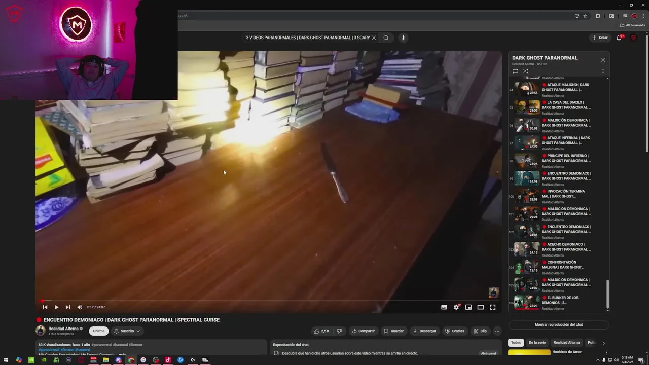
Task: Click the channel watermark in video corner
Action: tap(493, 293)
